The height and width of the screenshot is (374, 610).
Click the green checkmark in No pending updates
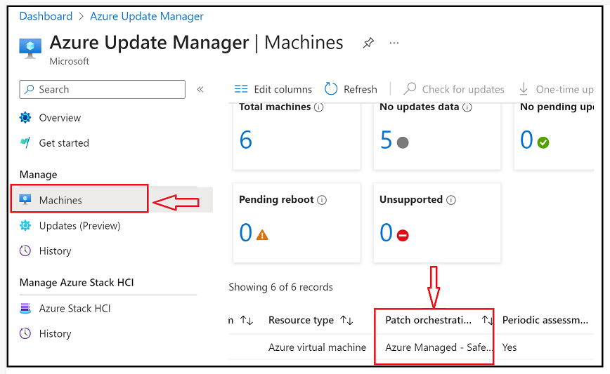pos(543,142)
